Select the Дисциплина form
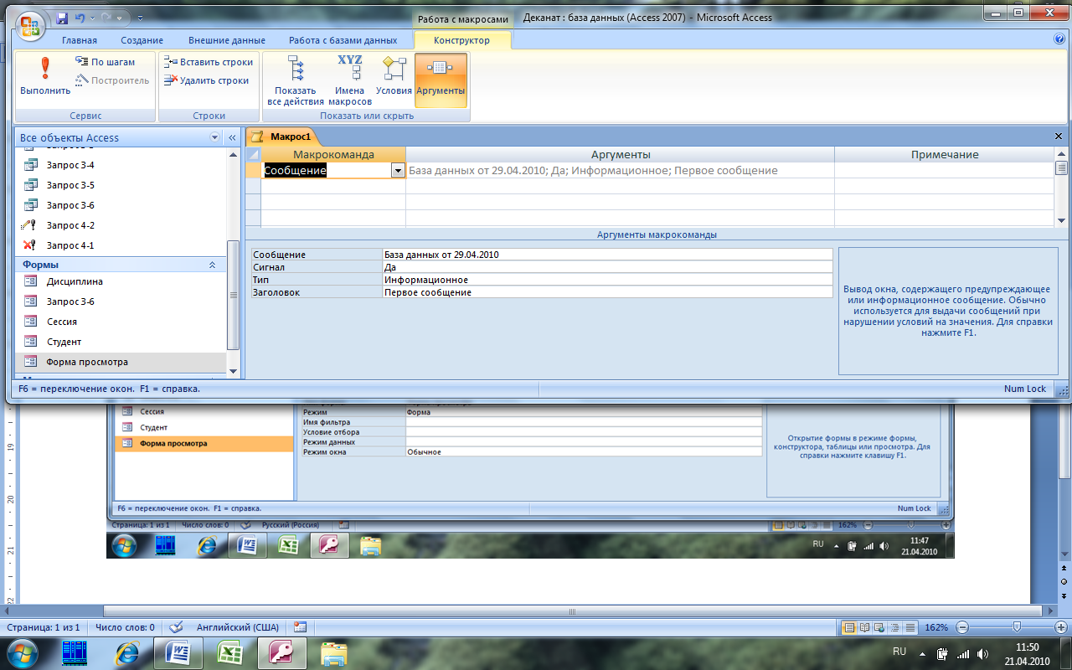This screenshot has height=670, width=1072. (x=121, y=281)
